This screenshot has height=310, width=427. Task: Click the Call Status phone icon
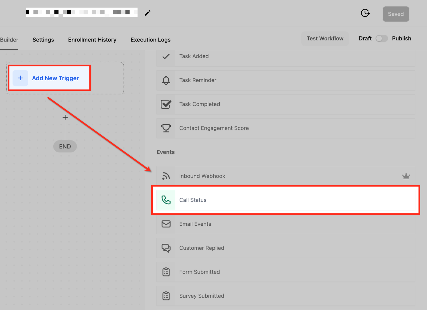pos(166,200)
